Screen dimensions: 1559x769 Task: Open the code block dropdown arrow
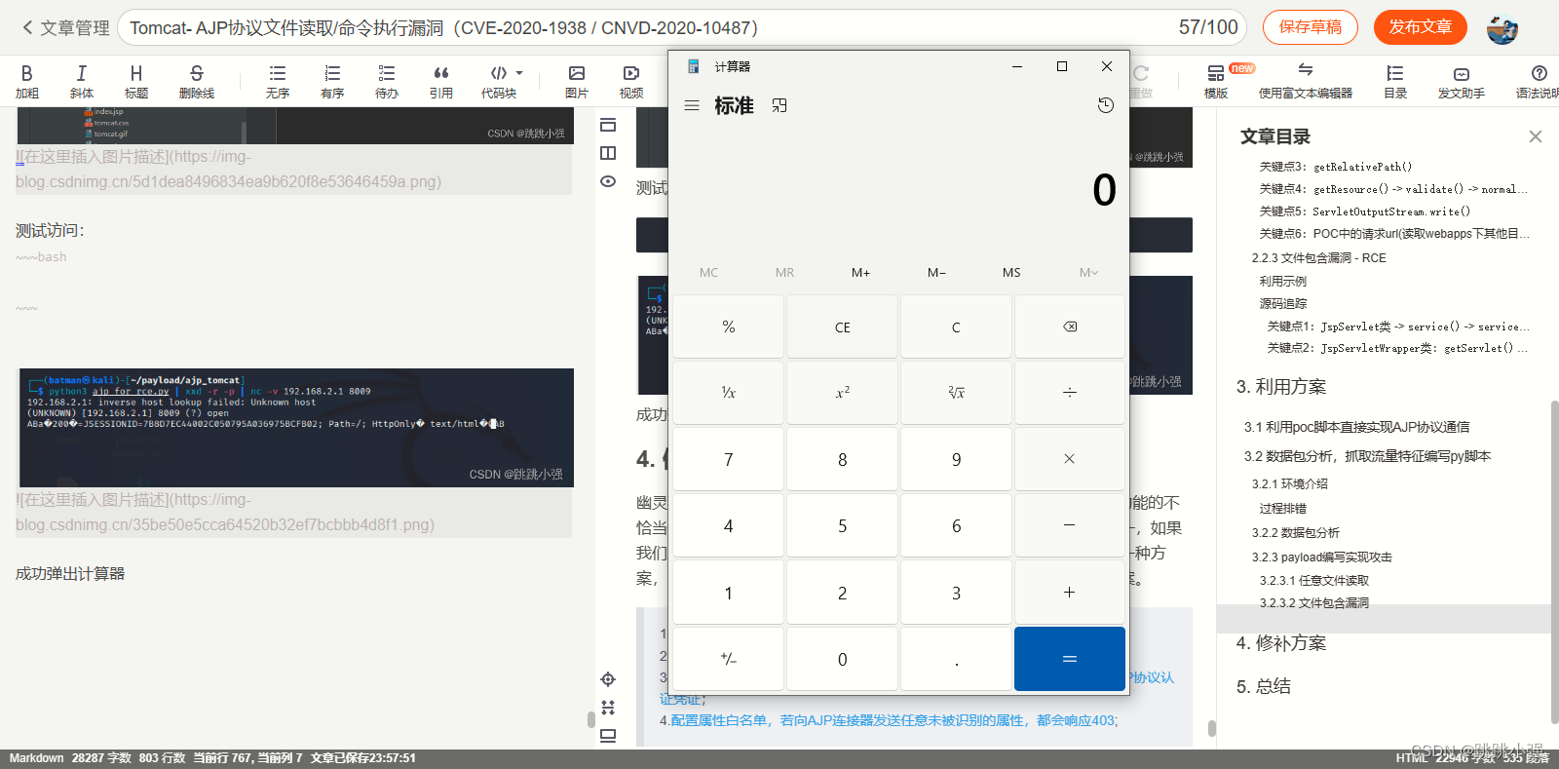coord(519,73)
